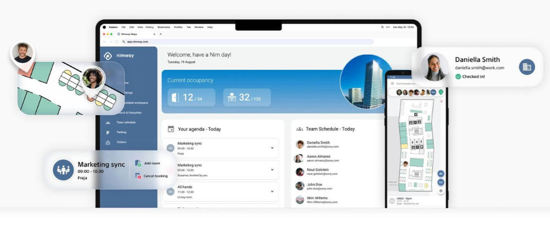Open Aaron Almarez in Team Schedule
The image size is (550, 228).
click(x=317, y=158)
